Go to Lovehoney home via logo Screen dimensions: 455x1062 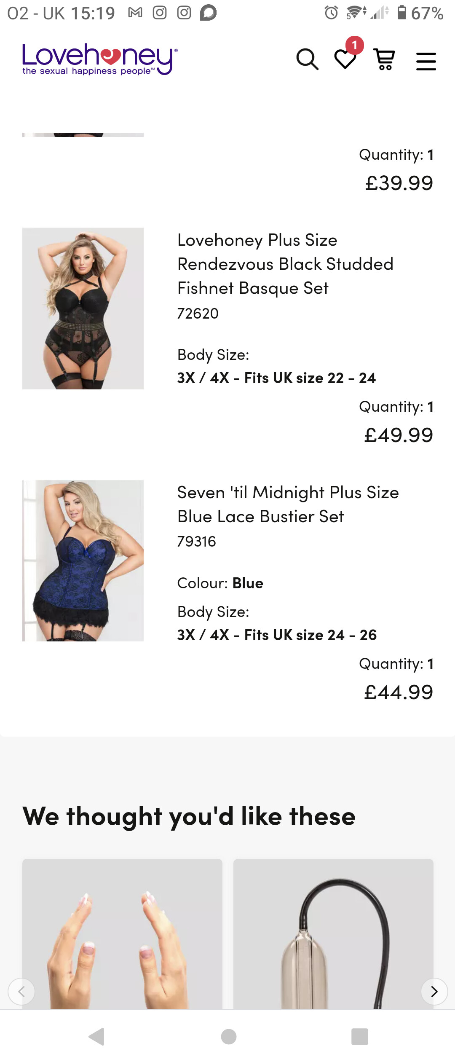[100, 59]
